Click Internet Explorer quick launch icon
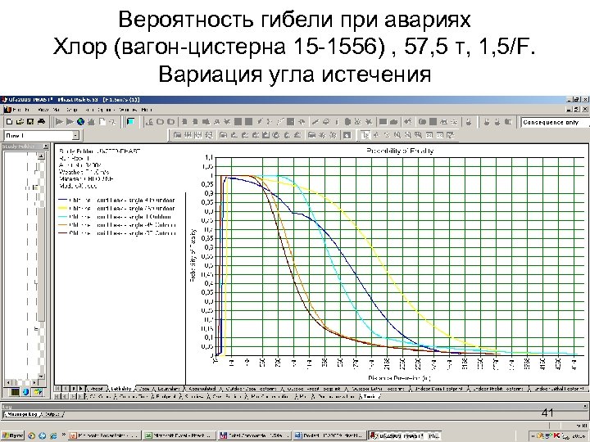 [53, 435]
